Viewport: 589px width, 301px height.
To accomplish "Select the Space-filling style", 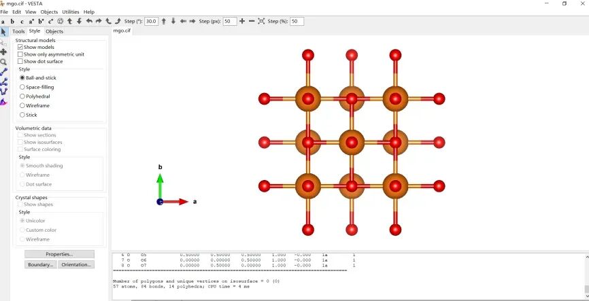I will pyautogui.click(x=22, y=87).
